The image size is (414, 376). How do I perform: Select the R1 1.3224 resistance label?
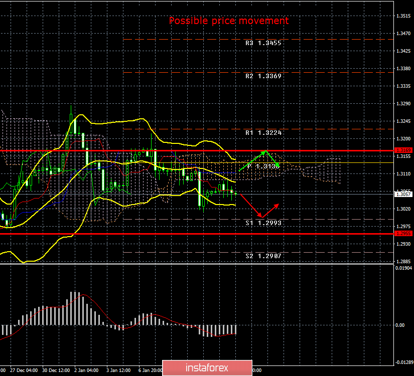click(263, 133)
